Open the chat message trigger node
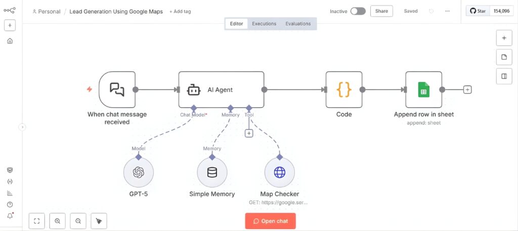Screen dimensions: 518x231 (117, 89)
